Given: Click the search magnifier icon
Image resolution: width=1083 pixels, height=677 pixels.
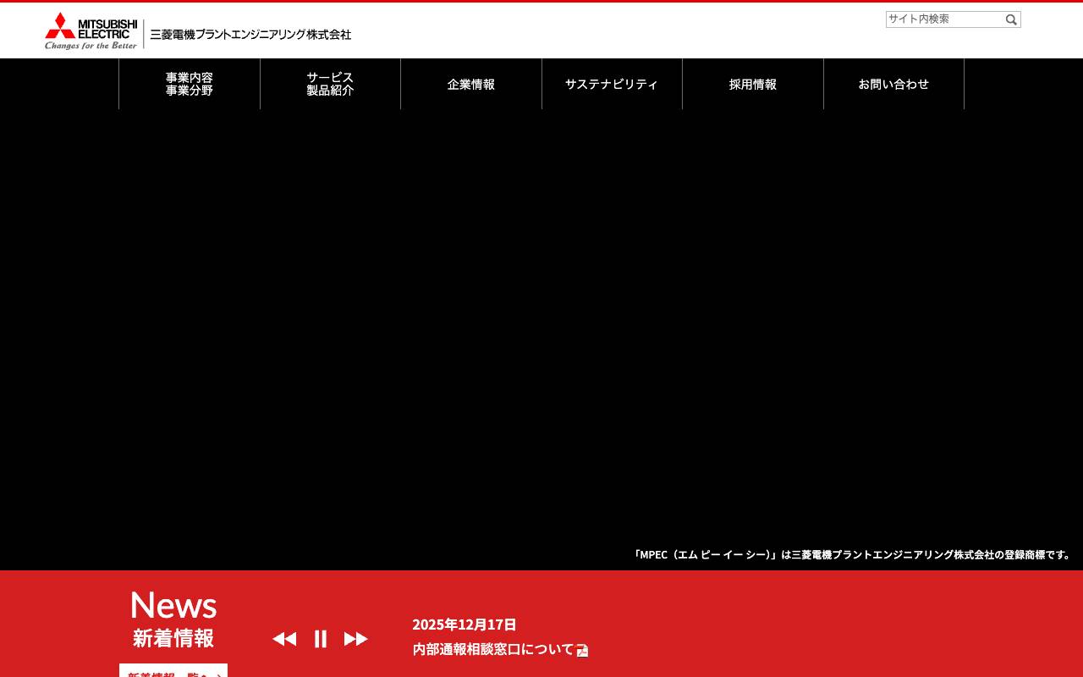Looking at the screenshot, I should tap(1011, 19).
